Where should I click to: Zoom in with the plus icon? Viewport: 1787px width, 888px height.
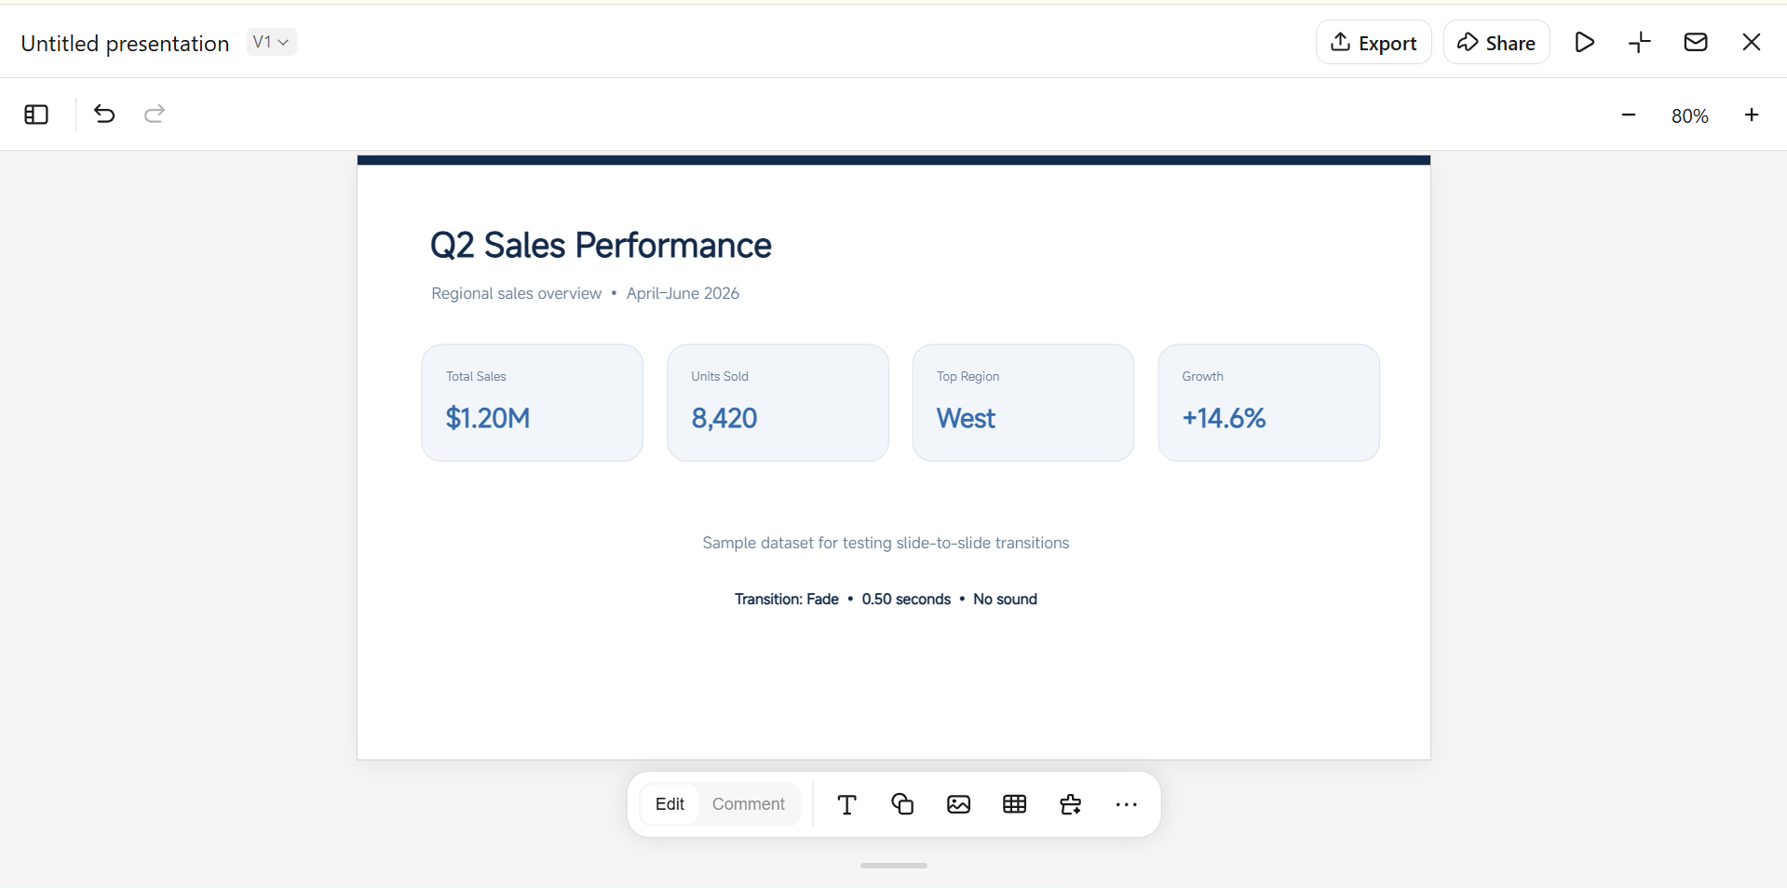click(1752, 114)
